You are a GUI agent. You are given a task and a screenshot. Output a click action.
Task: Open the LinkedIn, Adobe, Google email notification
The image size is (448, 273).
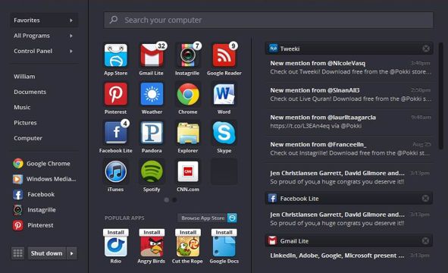click(x=350, y=256)
